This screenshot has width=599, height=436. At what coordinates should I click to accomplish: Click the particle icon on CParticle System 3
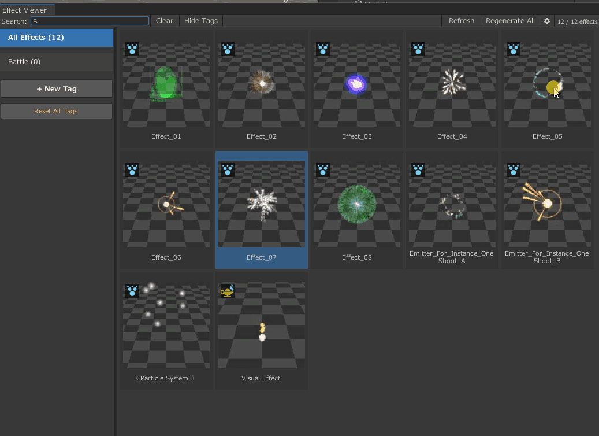tap(132, 291)
